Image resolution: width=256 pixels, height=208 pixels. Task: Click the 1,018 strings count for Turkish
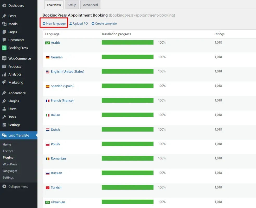[218, 187]
